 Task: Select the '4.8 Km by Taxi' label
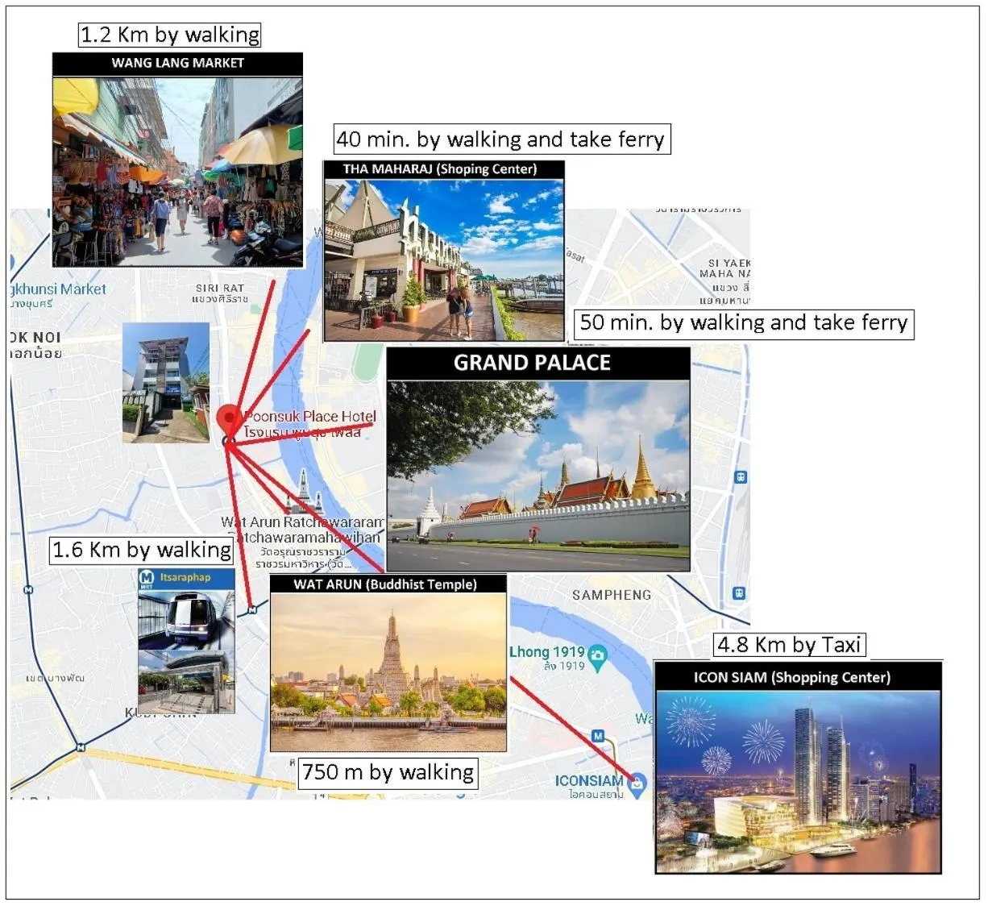click(789, 645)
